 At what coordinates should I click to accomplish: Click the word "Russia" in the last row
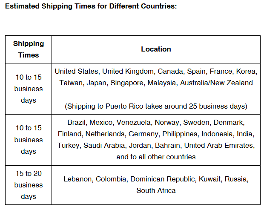[x=236, y=179]
